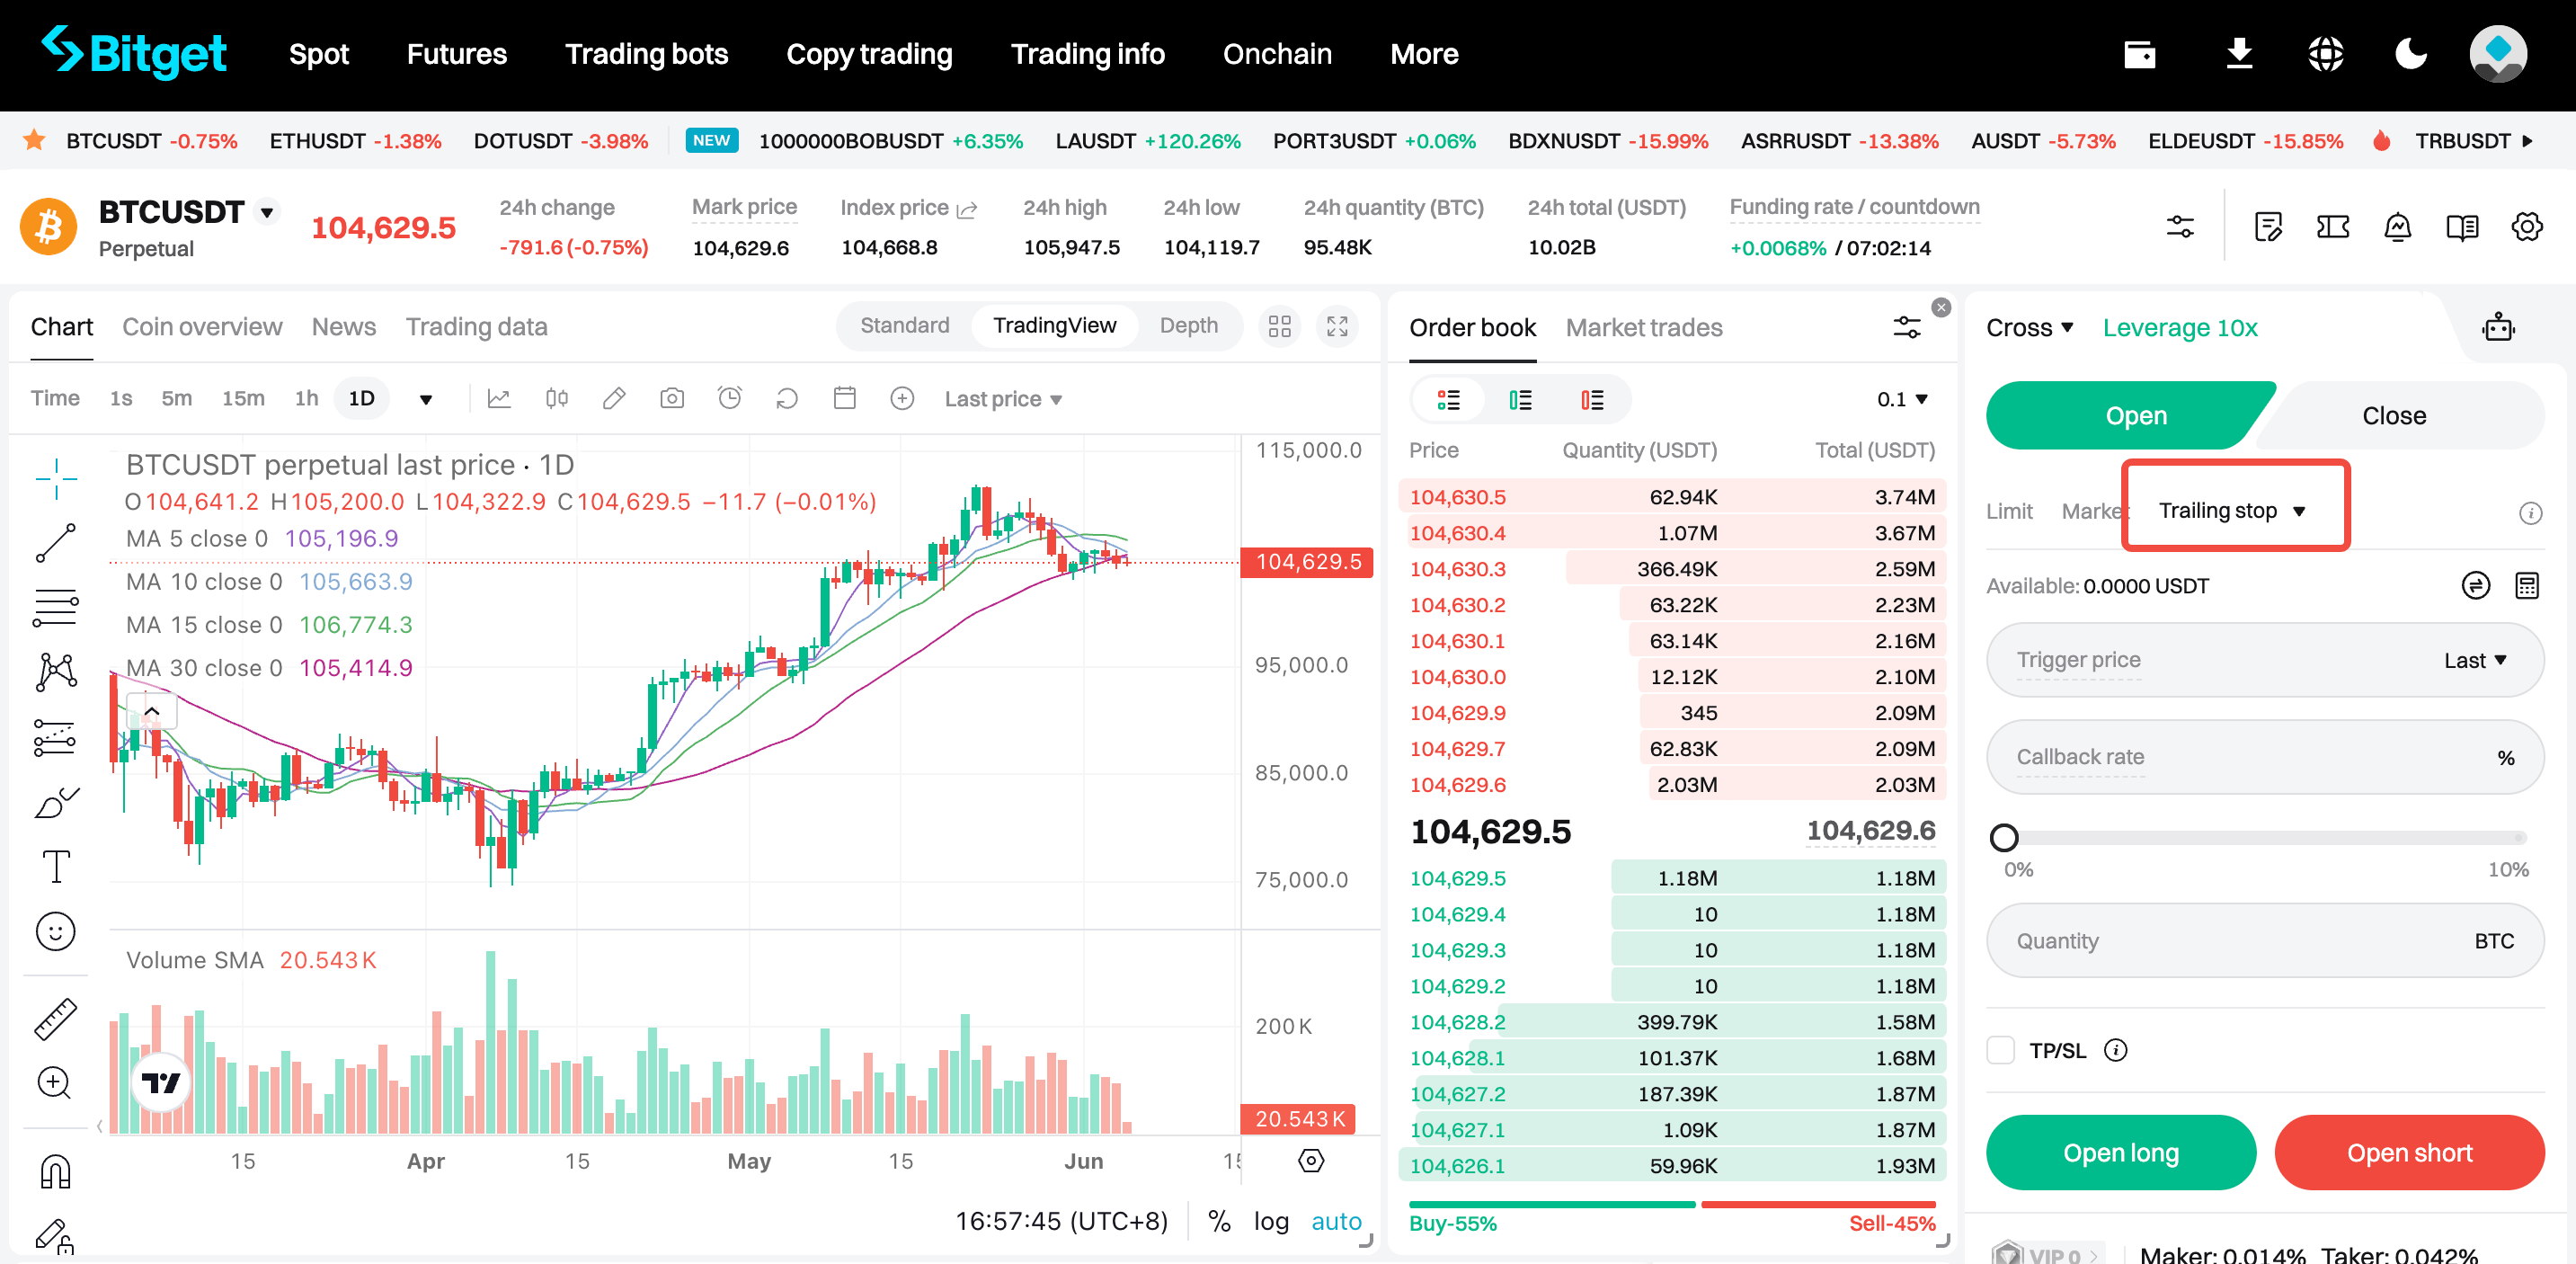Open the Copy trading menu

(x=869, y=54)
